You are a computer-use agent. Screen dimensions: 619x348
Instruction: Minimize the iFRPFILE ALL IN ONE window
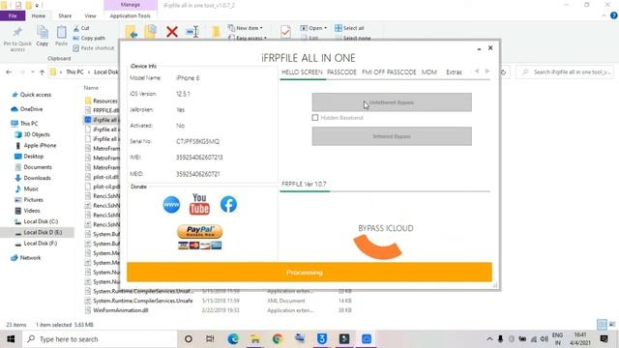tap(479, 48)
